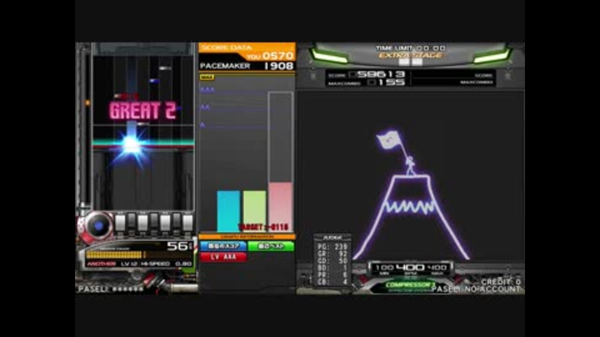
Task: Click the pink pacemaker bar in the graph
Action: click(x=281, y=207)
